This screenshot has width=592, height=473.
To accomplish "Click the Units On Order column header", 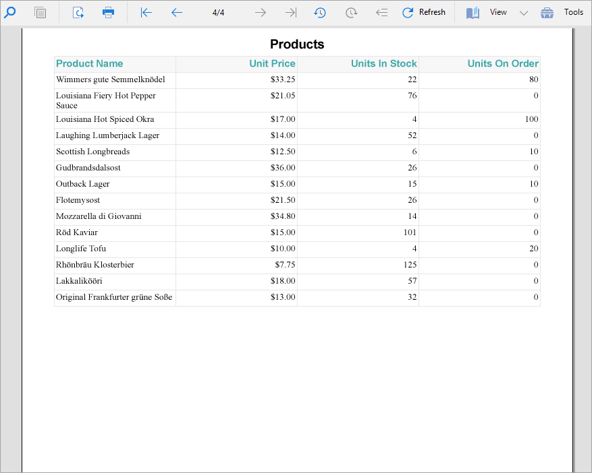I will 479,64.
